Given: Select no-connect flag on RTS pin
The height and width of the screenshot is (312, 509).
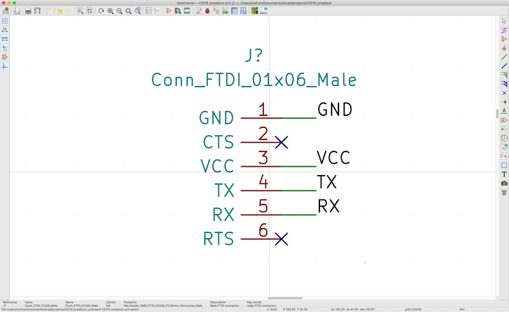Looking at the screenshot, I should click(281, 239).
